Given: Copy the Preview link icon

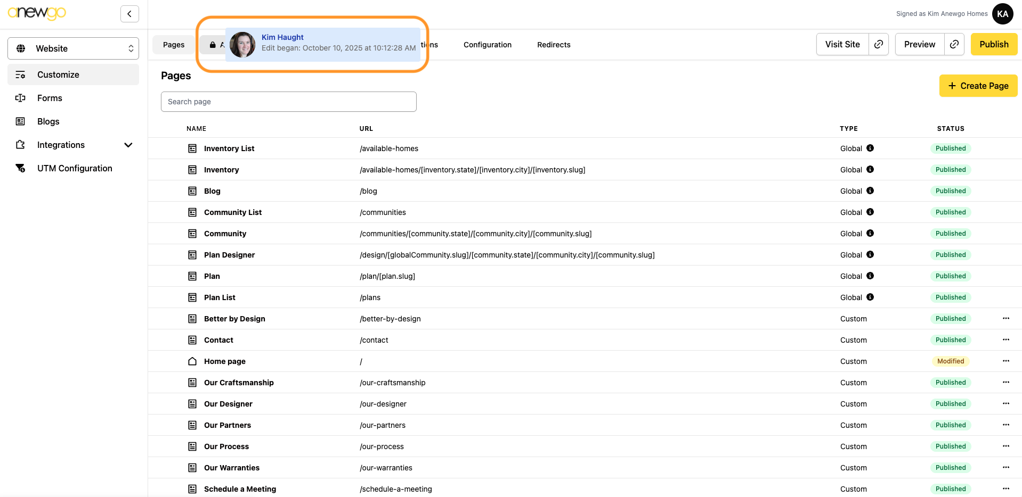Looking at the screenshot, I should point(954,44).
